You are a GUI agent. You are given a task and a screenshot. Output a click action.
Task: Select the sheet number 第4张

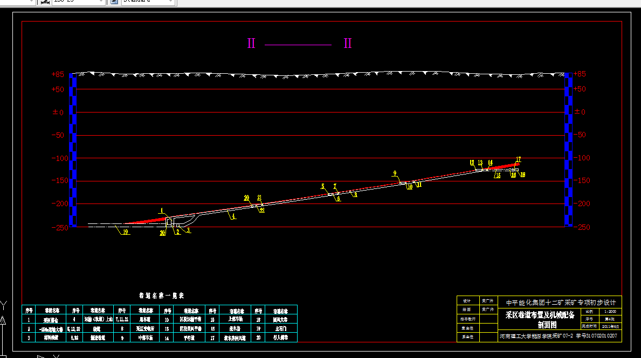(x=610, y=319)
